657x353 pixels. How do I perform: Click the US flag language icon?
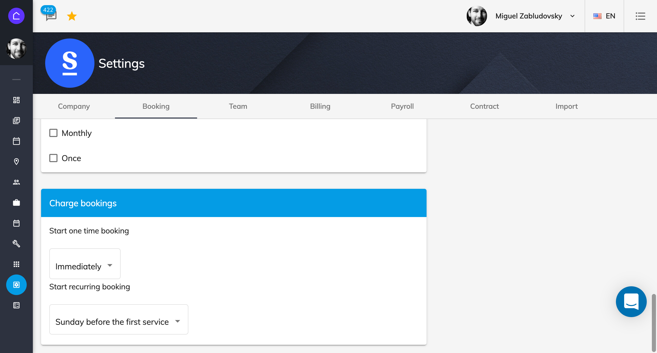pyautogui.click(x=597, y=16)
